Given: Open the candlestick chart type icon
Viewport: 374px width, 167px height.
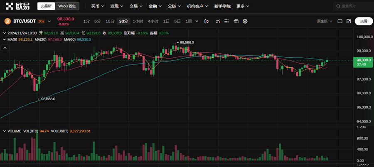Looking at the screenshot, I should (x=207, y=21).
